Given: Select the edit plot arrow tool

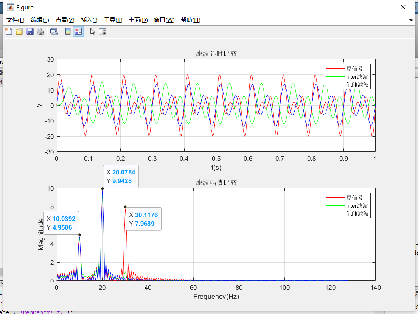Looking at the screenshot, I should coord(92,31).
